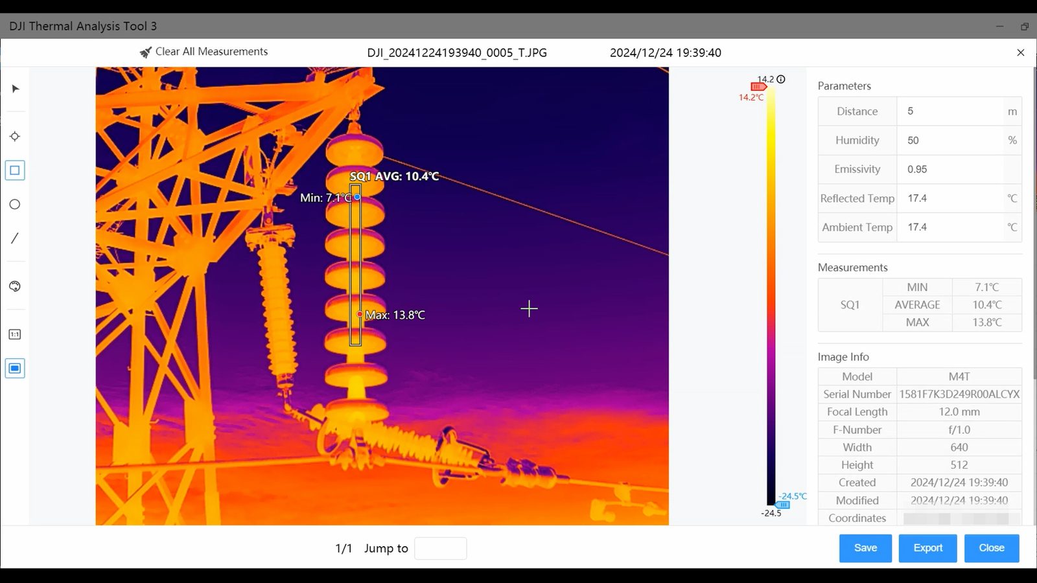Click the Image Info section heading
The image size is (1037, 583).
coord(843,357)
